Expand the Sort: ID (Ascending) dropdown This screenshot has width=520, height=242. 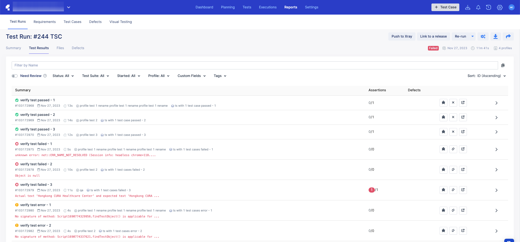[x=486, y=76]
